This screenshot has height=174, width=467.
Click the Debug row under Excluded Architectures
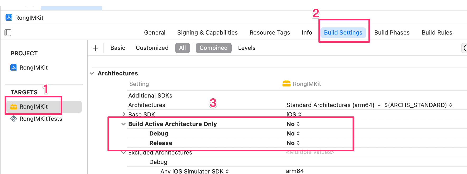click(158, 162)
